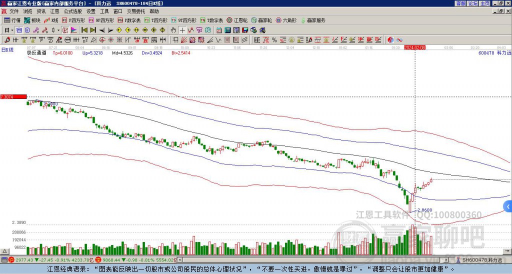The width and height of the screenshot is (512, 274).
Task: Step forward with the black right arrow
Action: coord(110,30)
